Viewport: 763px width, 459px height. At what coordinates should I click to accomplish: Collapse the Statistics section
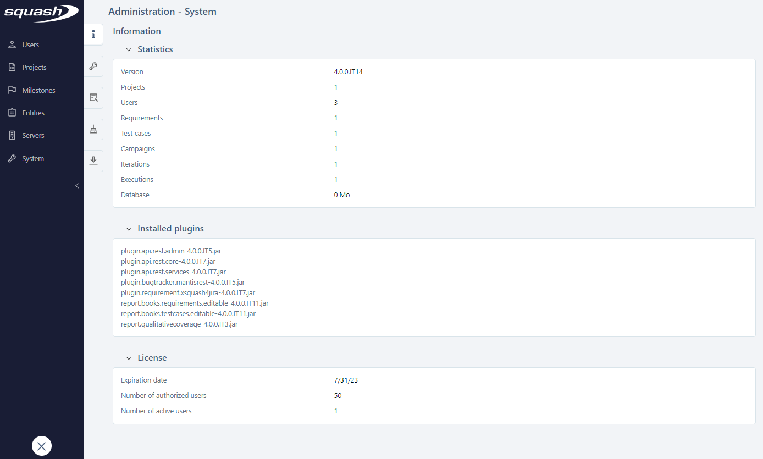[129, 49]
